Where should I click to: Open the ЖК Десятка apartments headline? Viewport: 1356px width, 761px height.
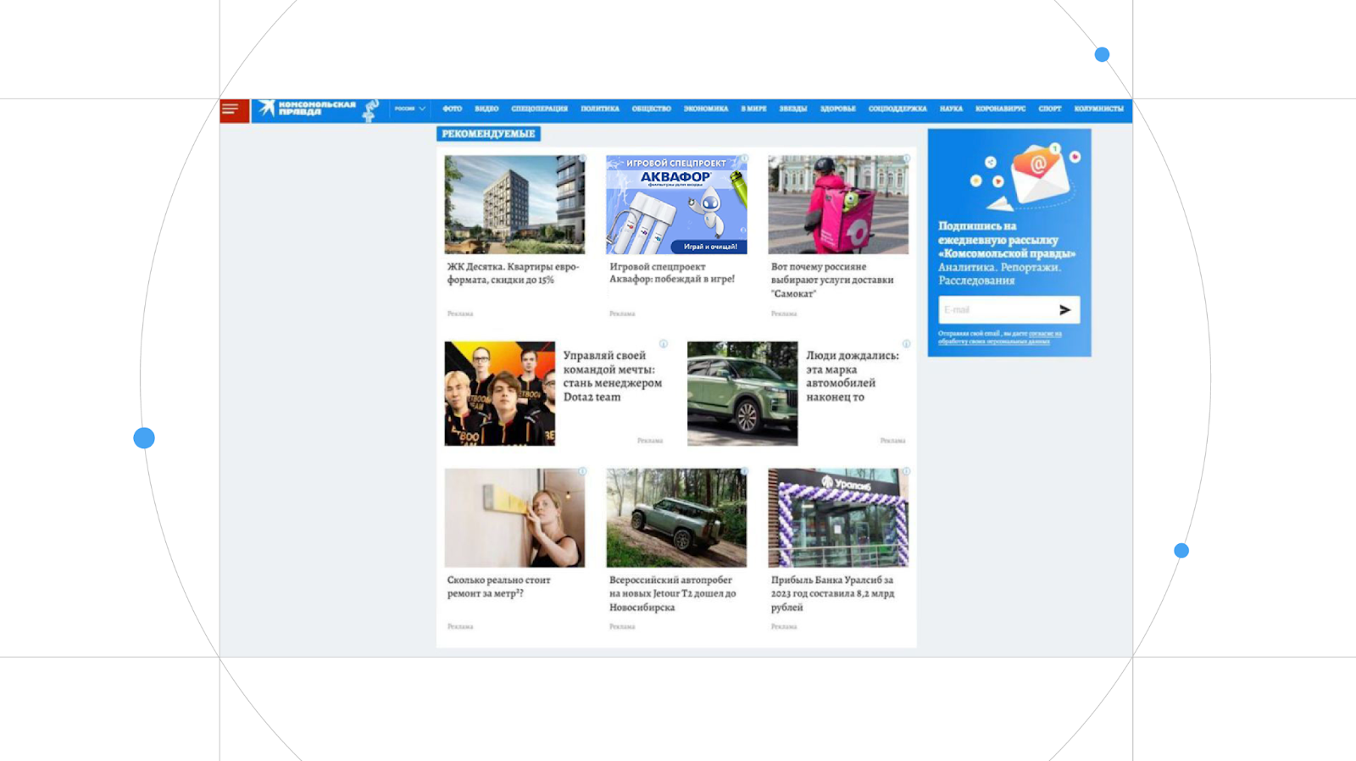pos(514,273)
